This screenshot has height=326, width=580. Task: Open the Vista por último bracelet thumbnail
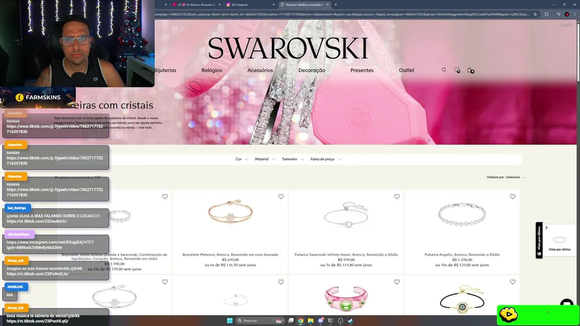pyautogui.click(x=560, y=240)
